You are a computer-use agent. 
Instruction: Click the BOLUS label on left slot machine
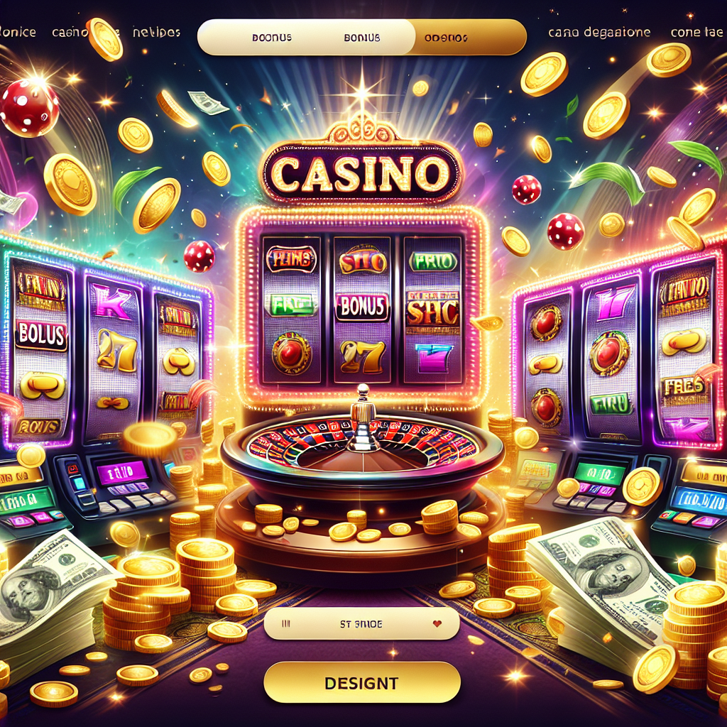point(40,335)
